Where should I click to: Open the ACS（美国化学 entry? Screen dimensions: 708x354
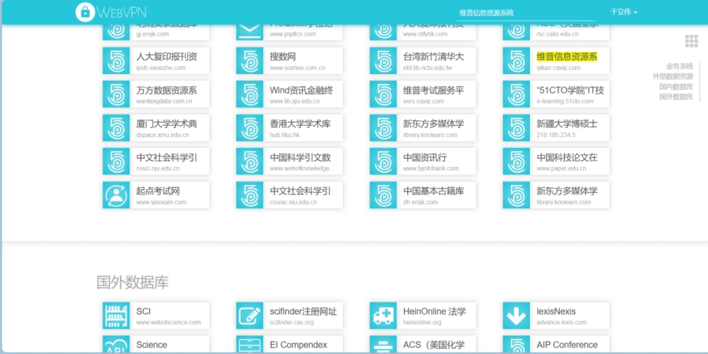pos(422,345)
